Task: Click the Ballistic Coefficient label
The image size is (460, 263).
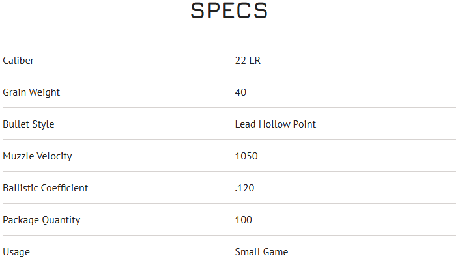Action: [x=45, y=188]
